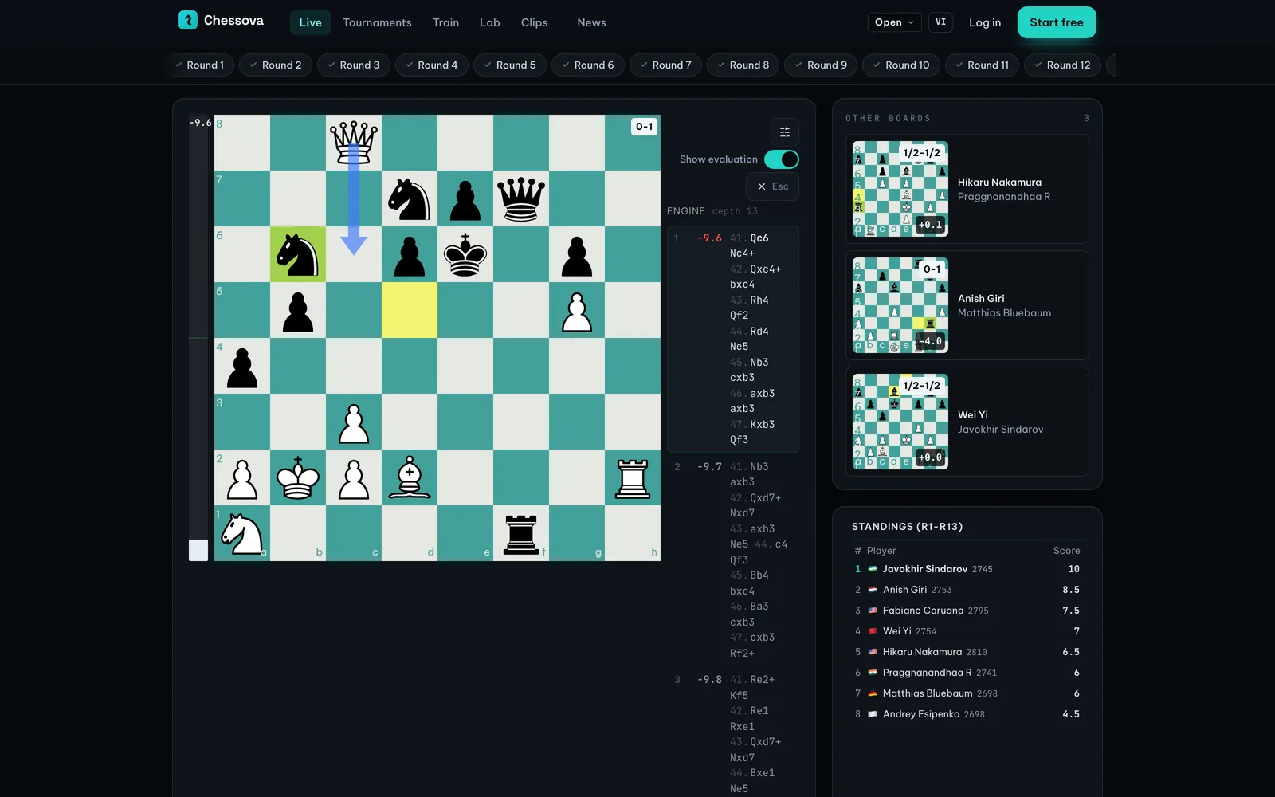This screenshot has width=1275, height=797.
Task: Open the Clips section
Action: coord(535,22)
